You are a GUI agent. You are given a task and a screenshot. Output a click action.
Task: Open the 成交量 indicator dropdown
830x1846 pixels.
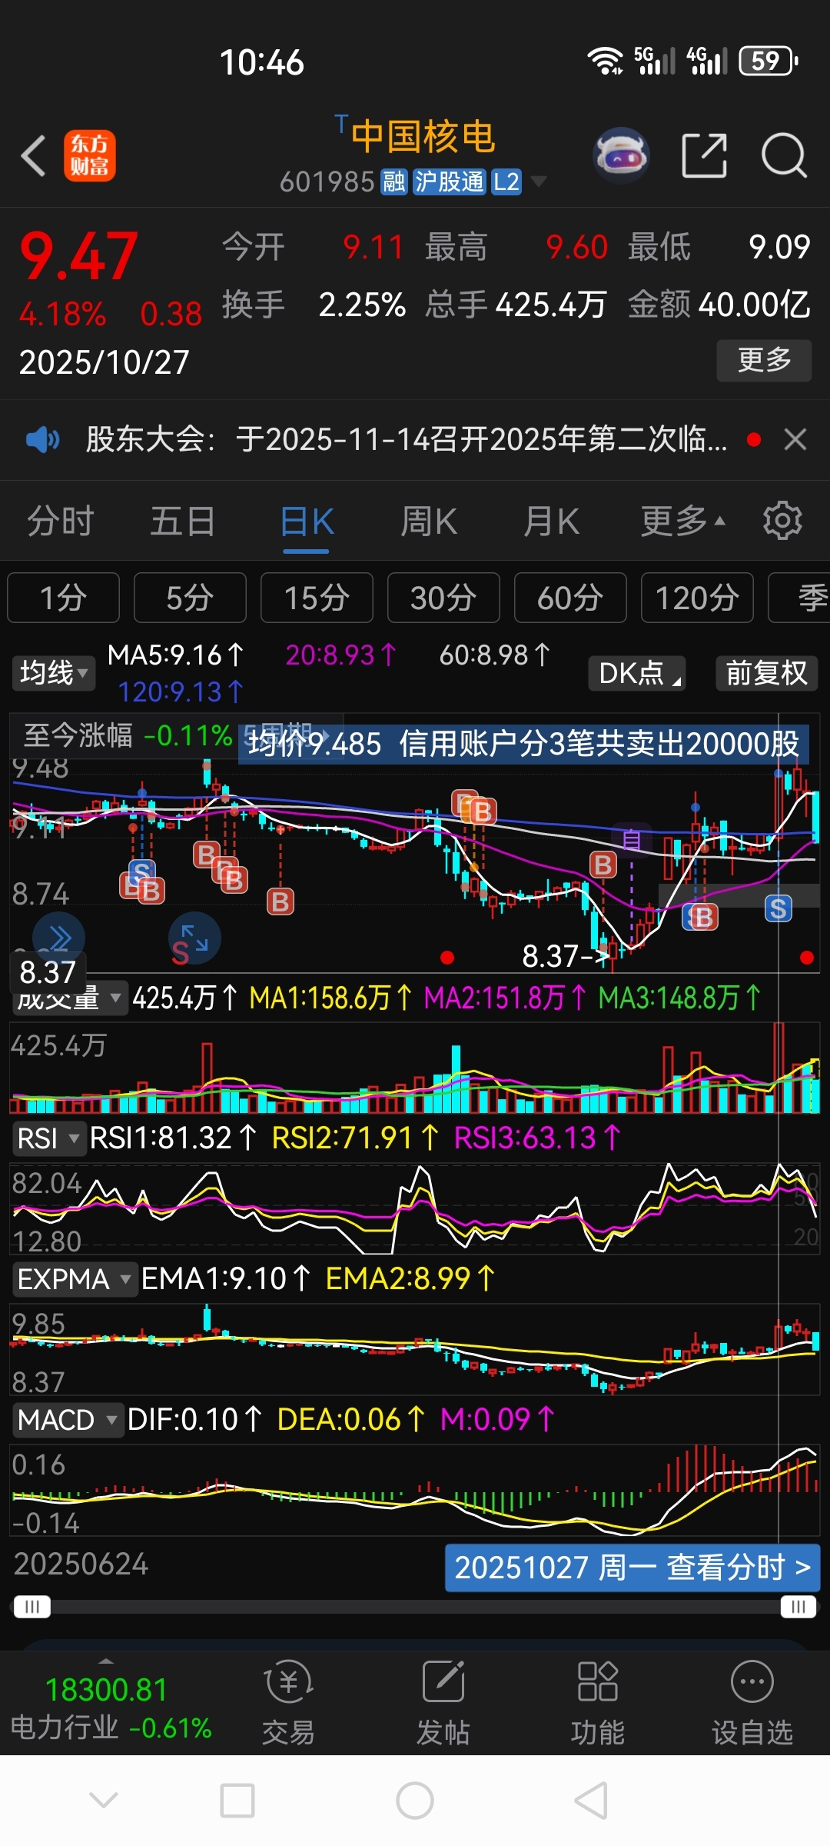[x=69, y=998]
